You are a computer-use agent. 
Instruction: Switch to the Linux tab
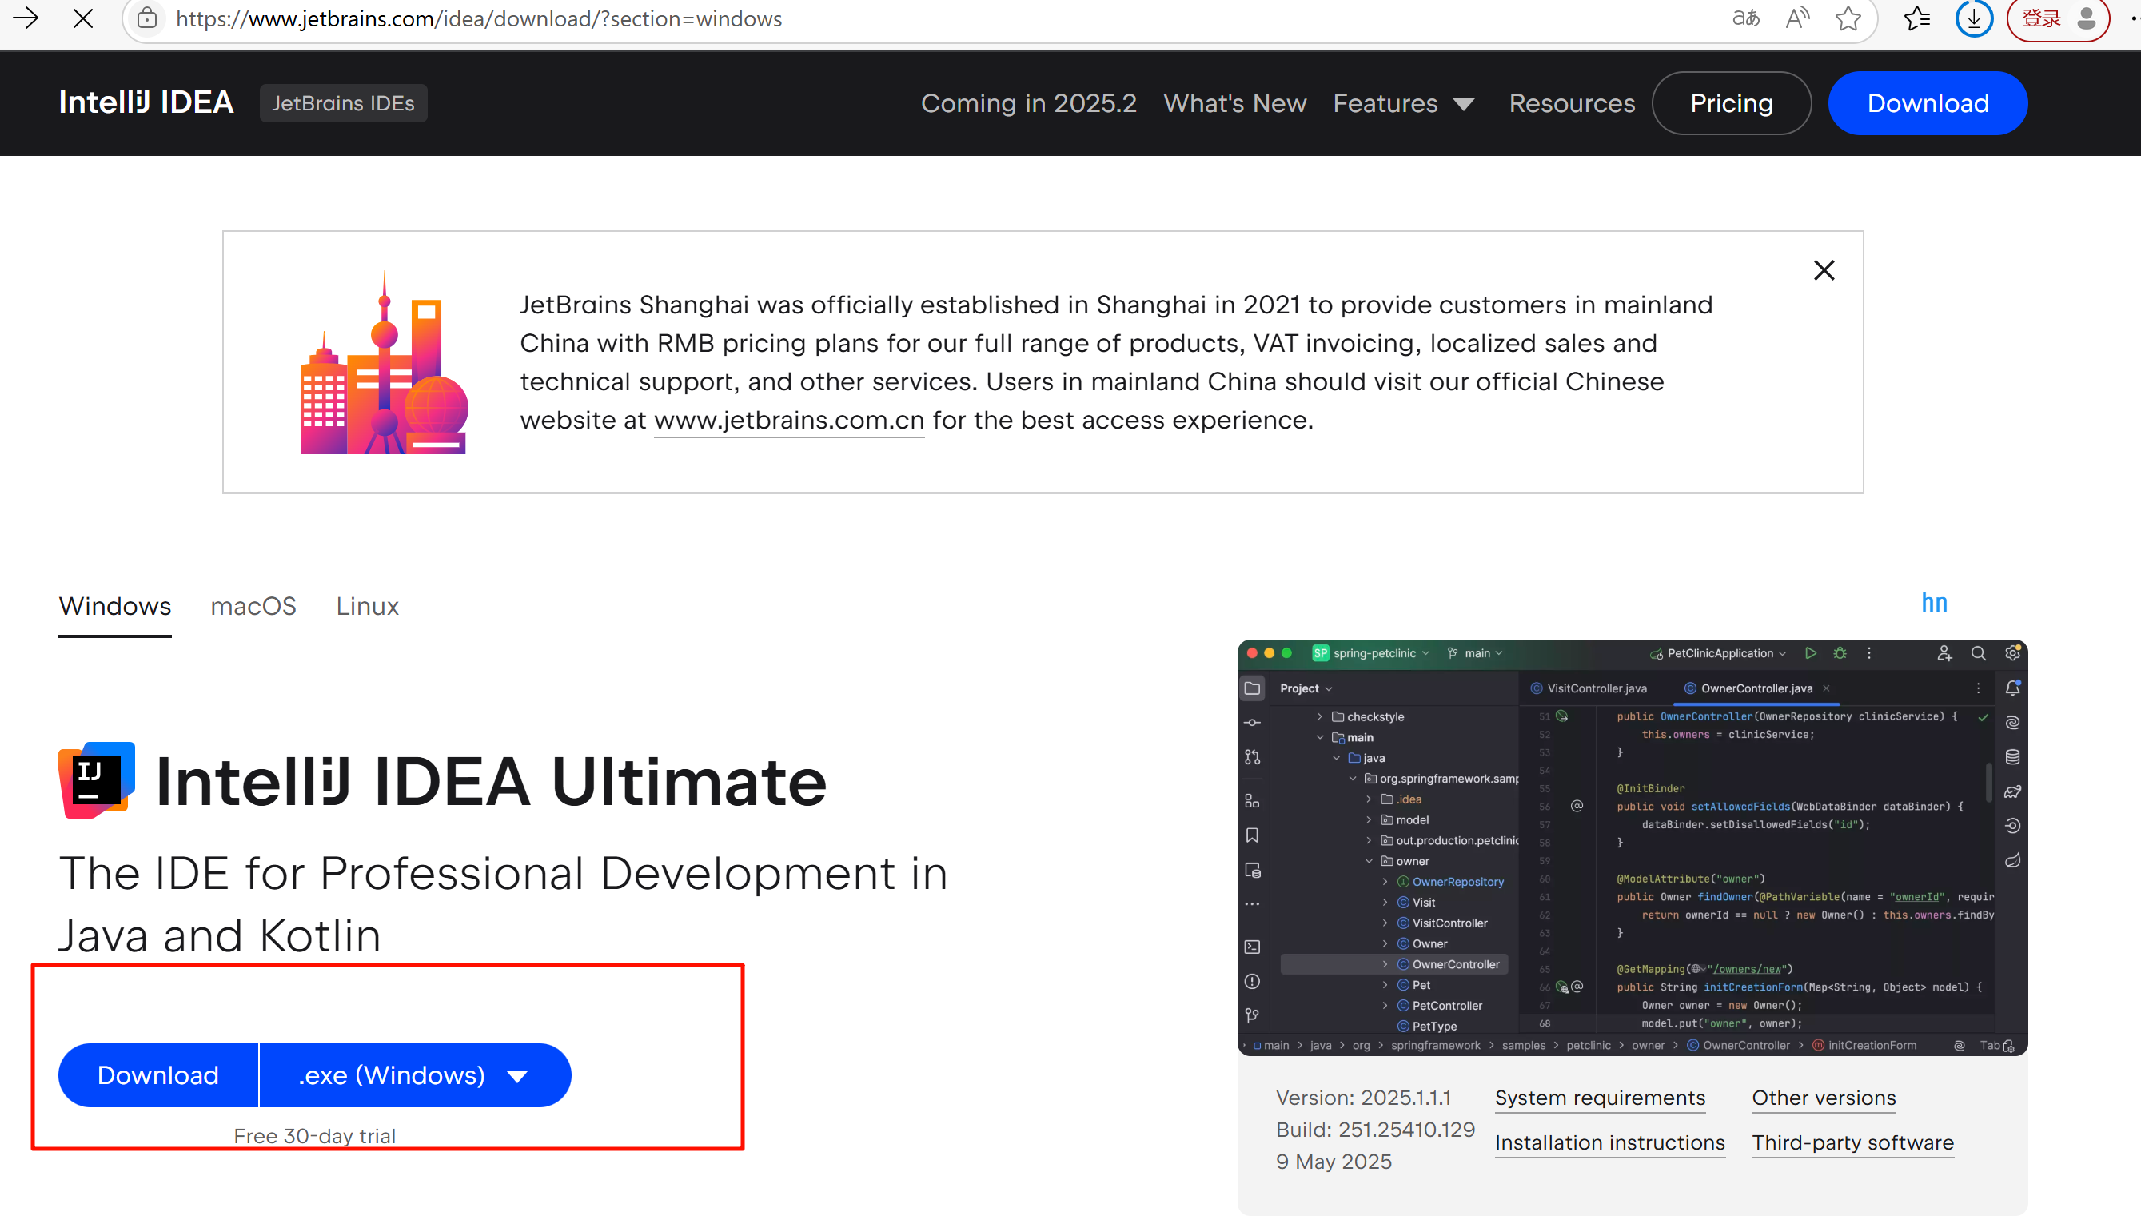(x=367, y=606)
